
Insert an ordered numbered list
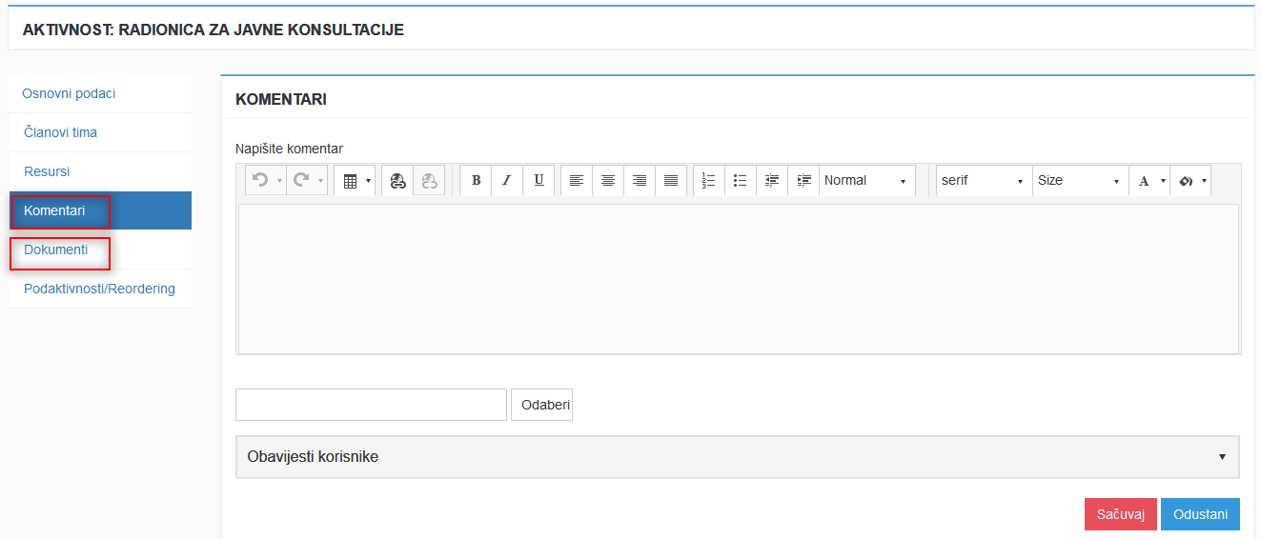pos(709,180)
